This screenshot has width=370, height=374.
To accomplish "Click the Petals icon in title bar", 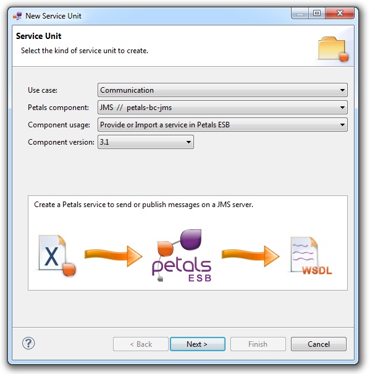I will coord(17,16).
